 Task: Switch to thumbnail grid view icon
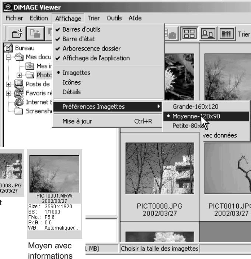point(189,34)
